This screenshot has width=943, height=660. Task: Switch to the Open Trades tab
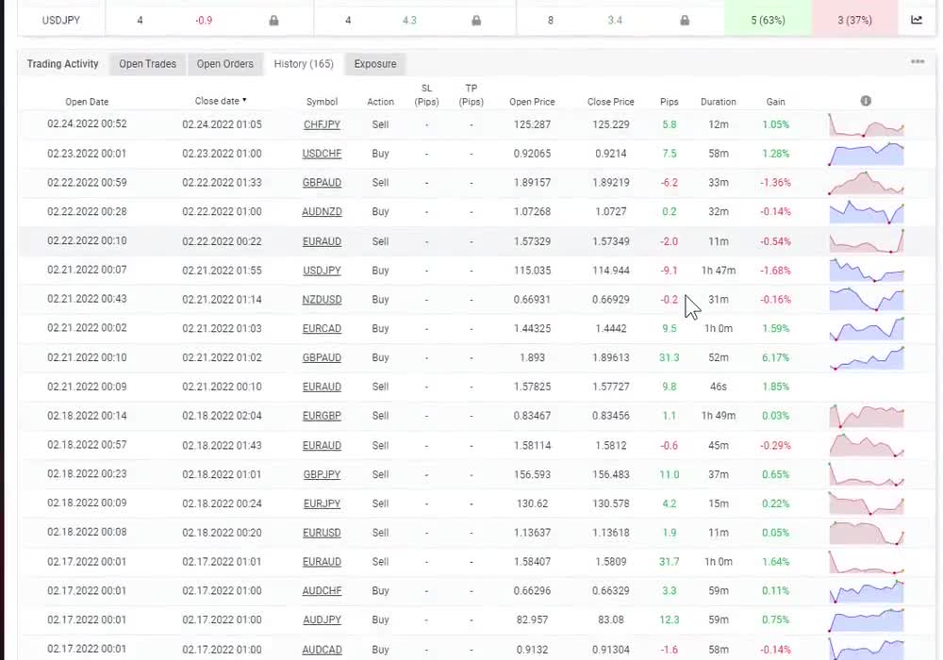pyautogui.click(x=147, y=63)
